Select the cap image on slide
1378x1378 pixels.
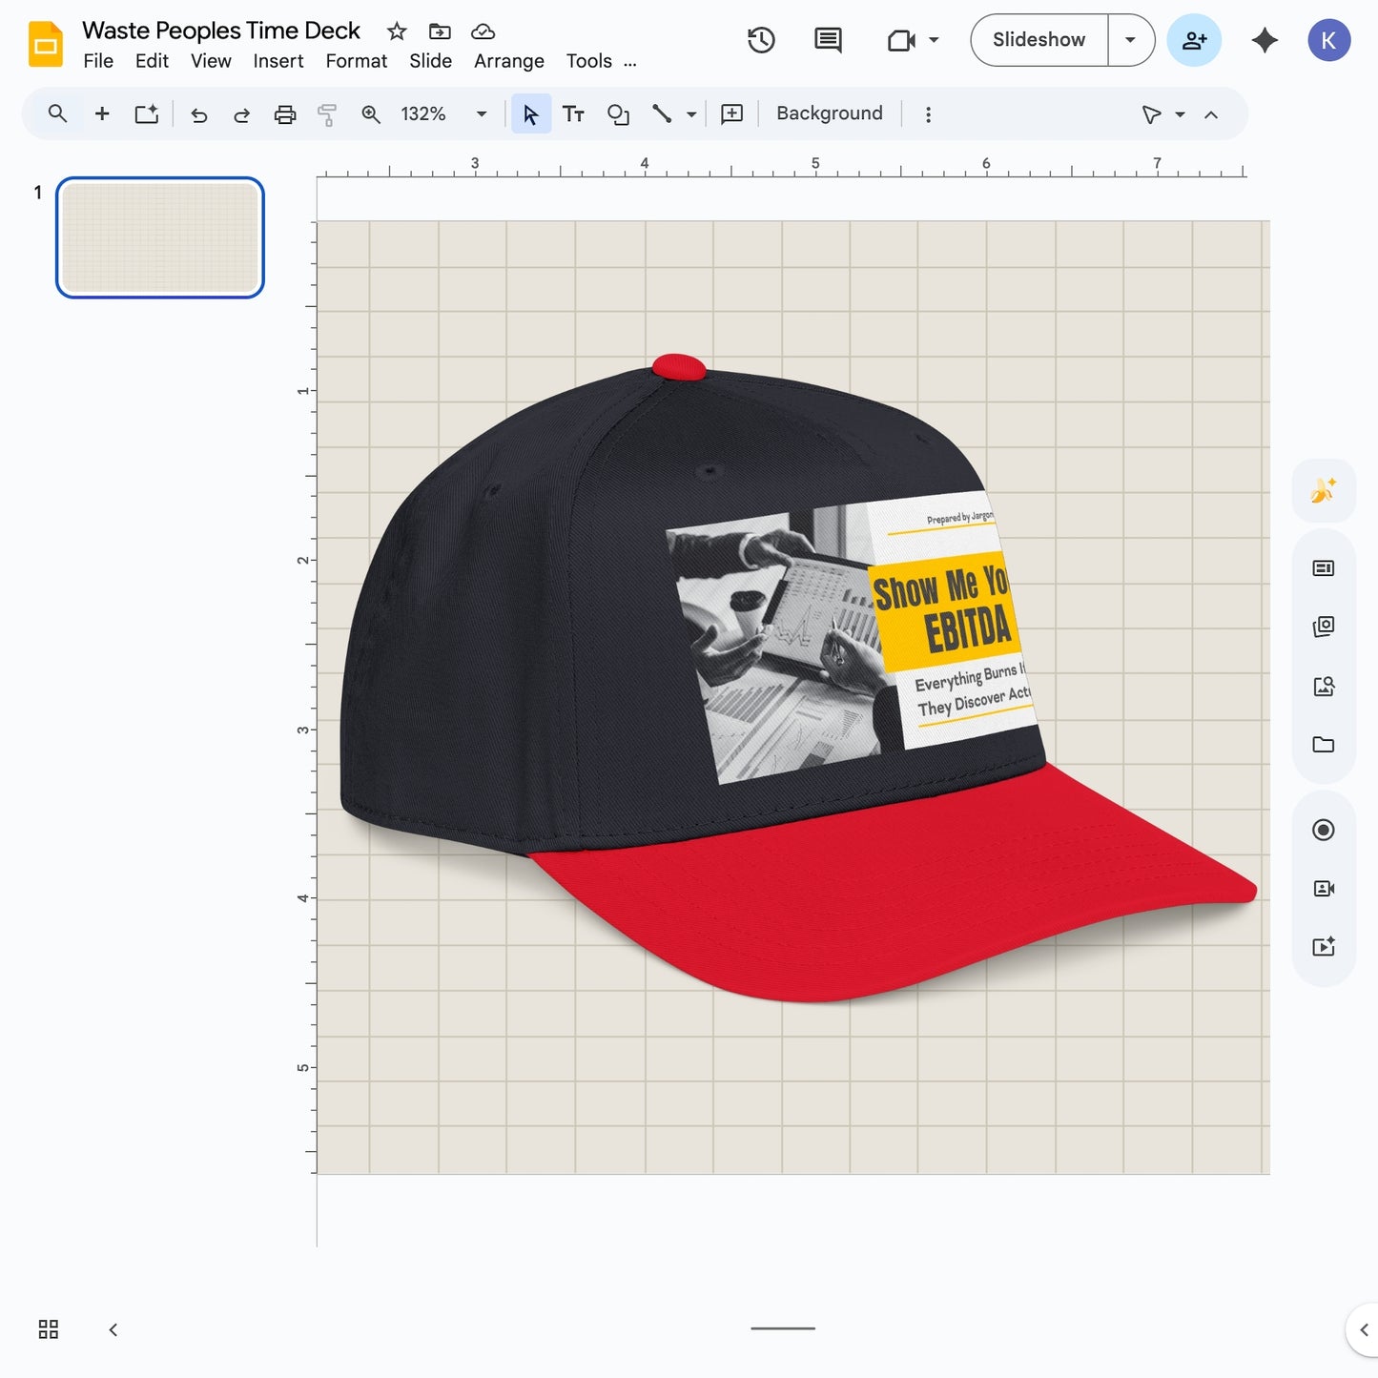pos(797,678)
